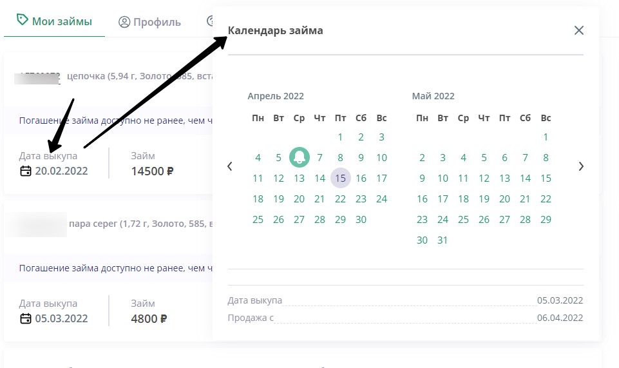Pick April 30 in the calendar
Image resolution: width=619 pixels, height=368 pixels.
[x=361, y=220]
